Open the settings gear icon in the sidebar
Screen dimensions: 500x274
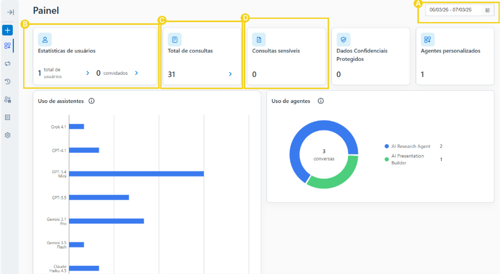pyautogui.click(x=8, y=135)
